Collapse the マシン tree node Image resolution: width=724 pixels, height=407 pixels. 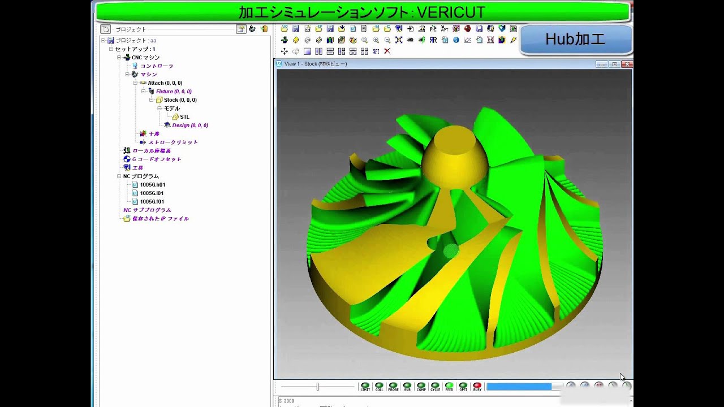[127, 75]
